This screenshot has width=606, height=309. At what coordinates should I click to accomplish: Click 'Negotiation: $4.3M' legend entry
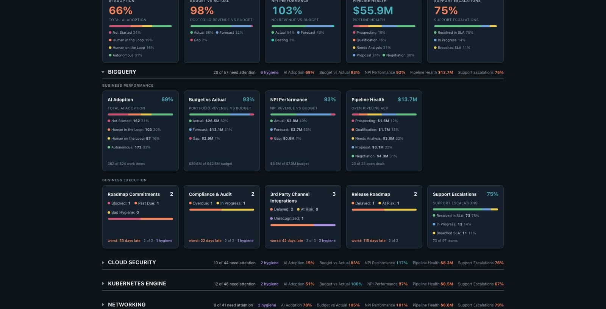pos(374,156)
